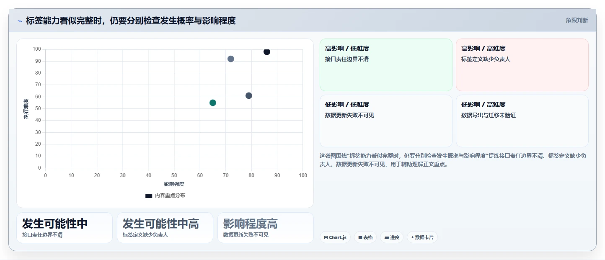Open the 低影响 / 低难度 quadrant card

pyautogui.click(x=386, y=121)
